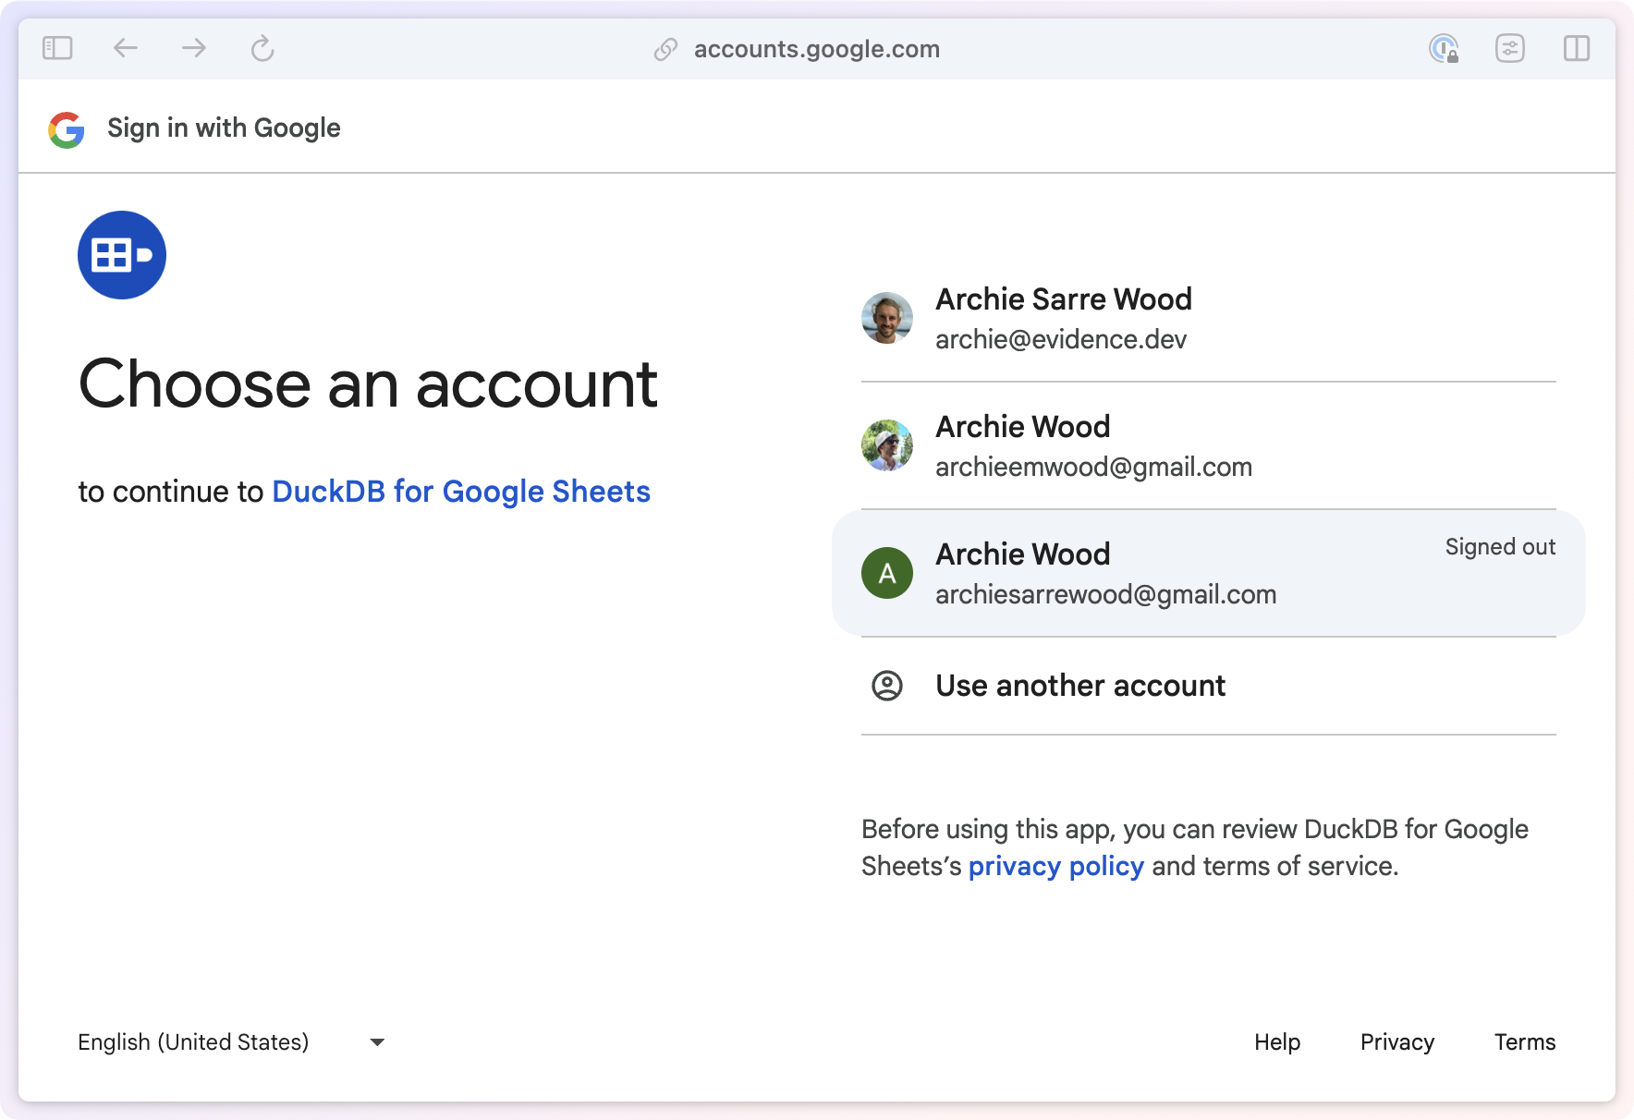This screenshot has height=1120, width=1634.
Task: Click the Google G logo
Action: click(x=67, y=129)
